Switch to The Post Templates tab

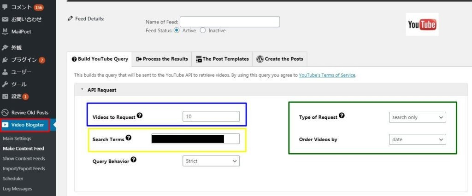click(x=222, y=59)
